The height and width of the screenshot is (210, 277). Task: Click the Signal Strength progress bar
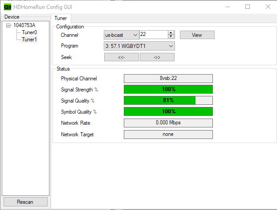[x=168, y=90]
